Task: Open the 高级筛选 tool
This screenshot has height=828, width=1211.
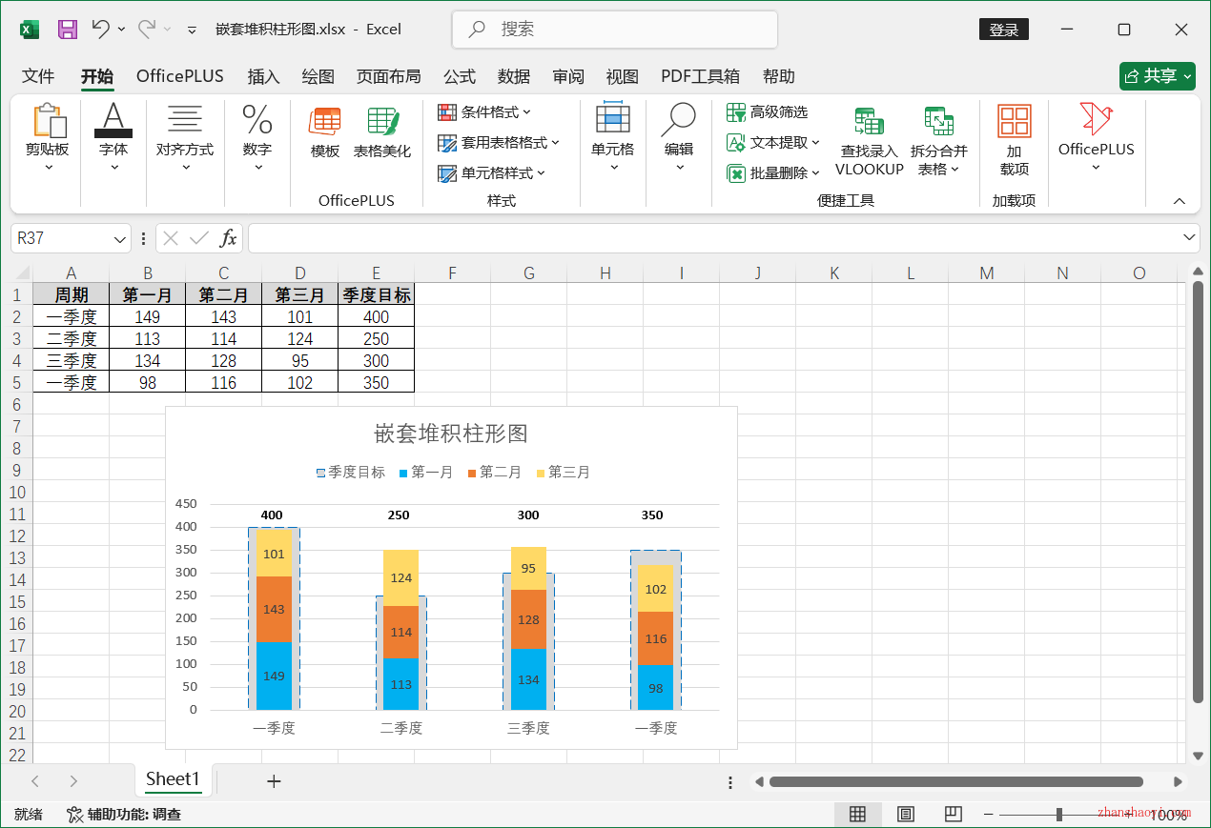Action: pos(768,111)
